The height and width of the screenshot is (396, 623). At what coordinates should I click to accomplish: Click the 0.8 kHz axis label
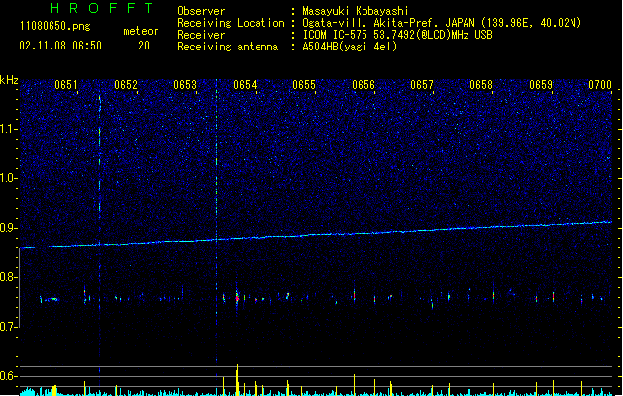point(7,277)
